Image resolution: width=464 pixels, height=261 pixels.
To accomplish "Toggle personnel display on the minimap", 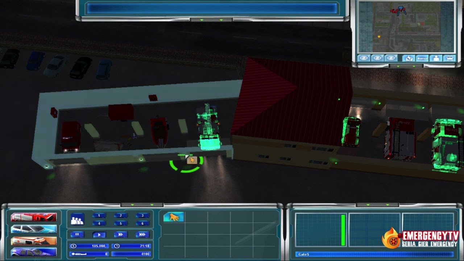I will point(436,58).
